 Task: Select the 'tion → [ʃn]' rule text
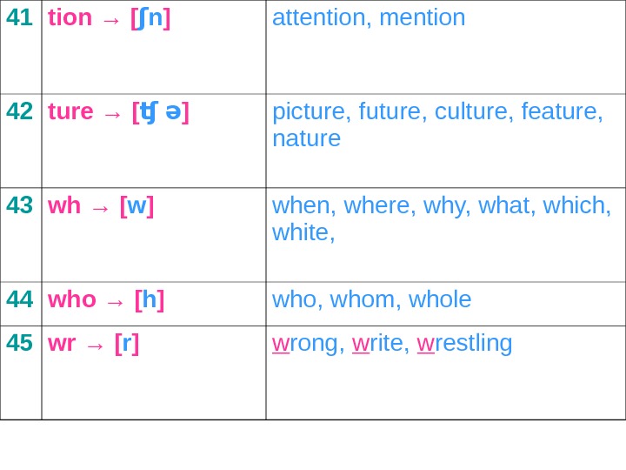(109, 17)
